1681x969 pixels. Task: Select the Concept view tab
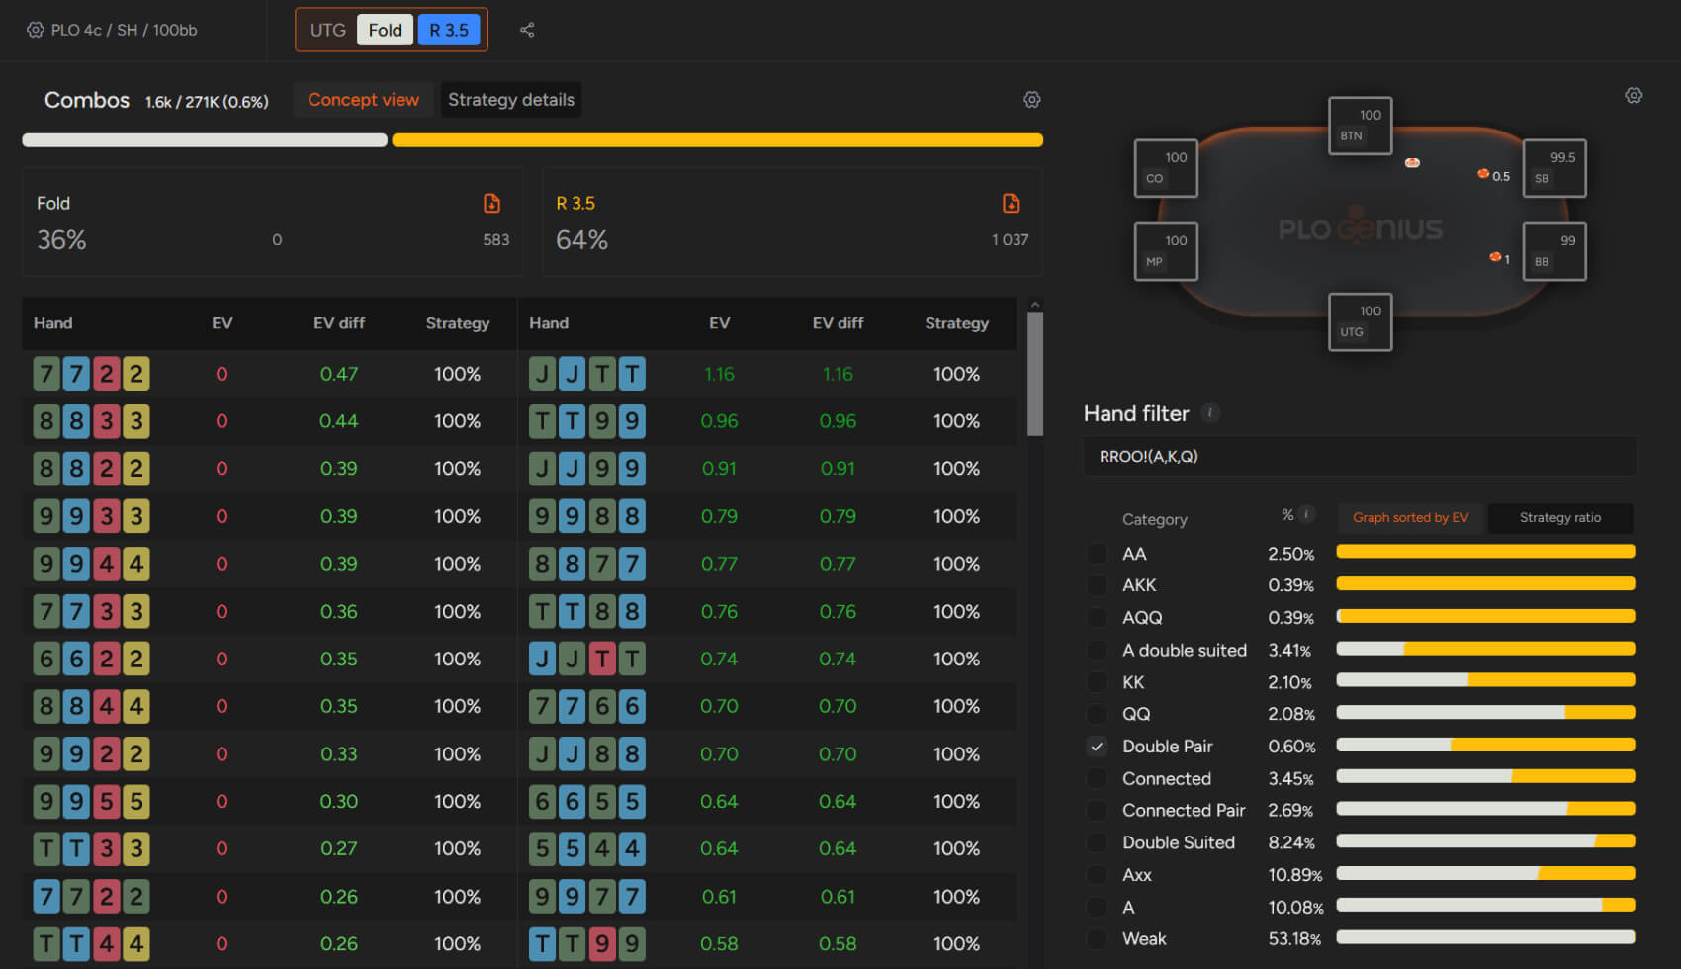pyautogui.click(x=363, y=100)
